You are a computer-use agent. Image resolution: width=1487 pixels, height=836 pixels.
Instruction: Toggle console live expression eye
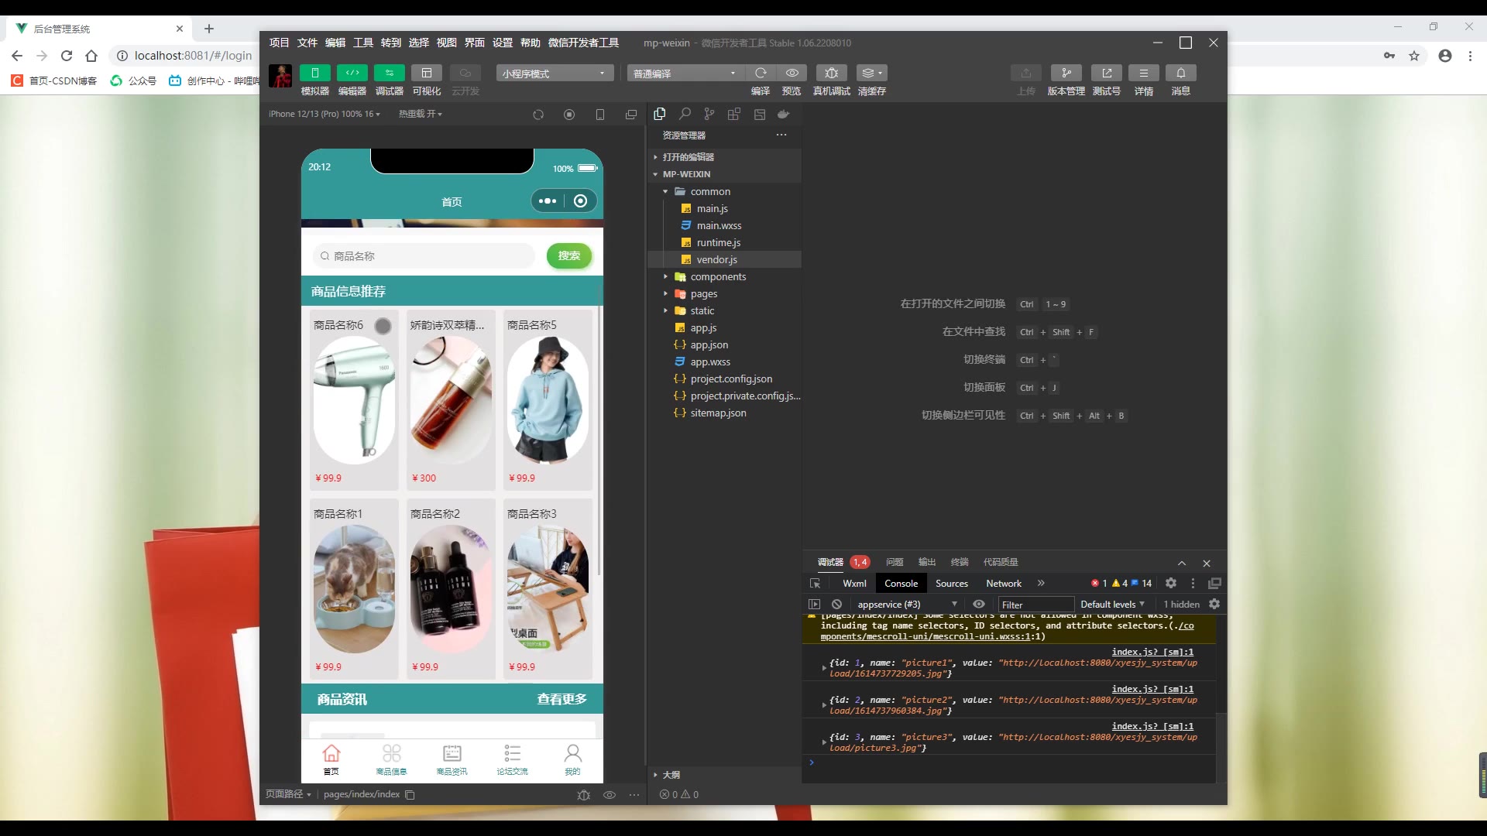click(979, 605)
